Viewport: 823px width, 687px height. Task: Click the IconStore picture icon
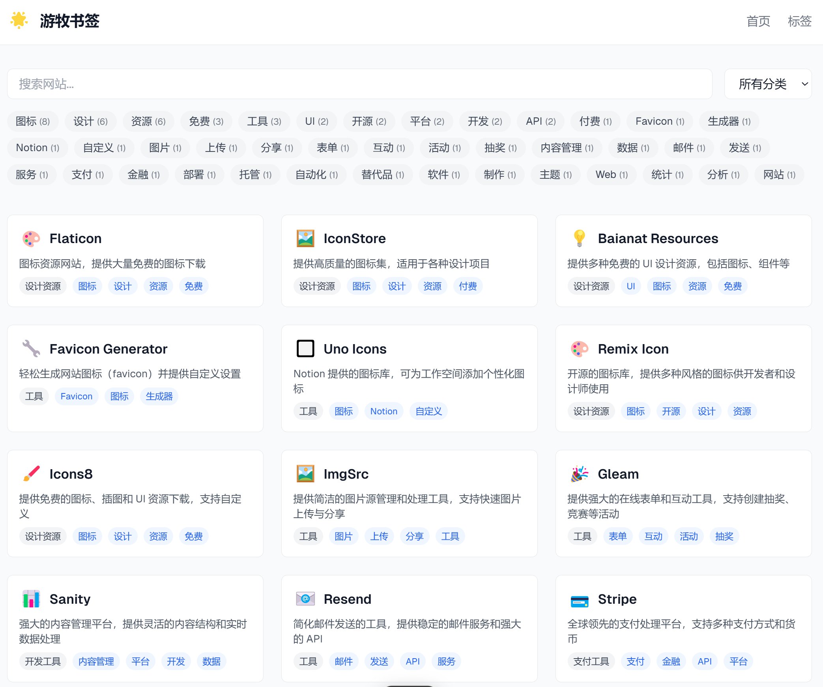click(x=305, y=239)
